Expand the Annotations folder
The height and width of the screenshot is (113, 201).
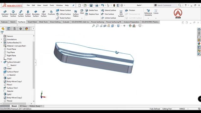1,39
